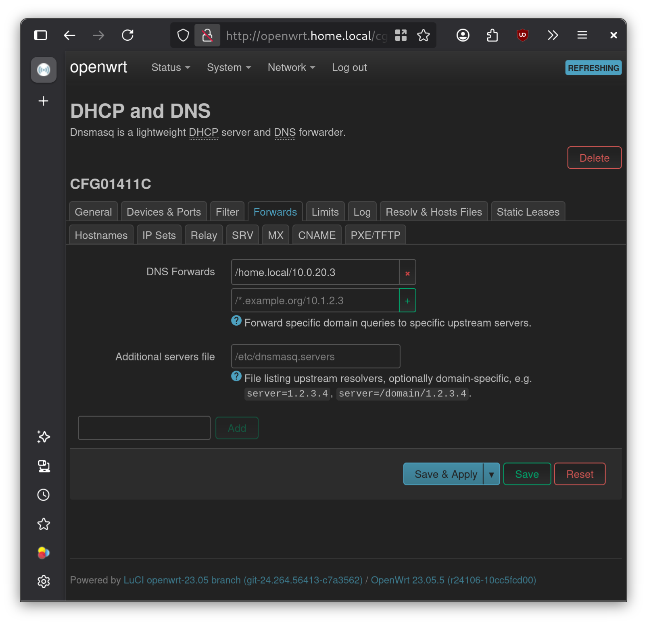Open the AI sparkle sidebar icon
Viewport: 647px width, 624px height.
point(44,437)
